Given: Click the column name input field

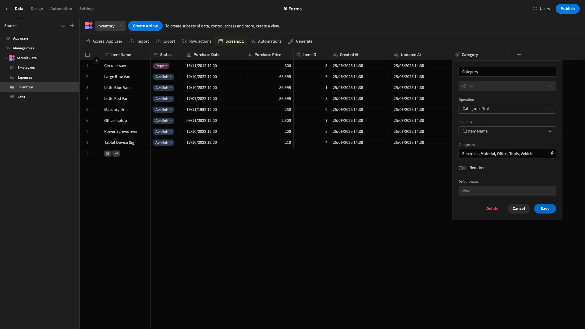Looking at the screenshot, I should [x=507, y=72].
